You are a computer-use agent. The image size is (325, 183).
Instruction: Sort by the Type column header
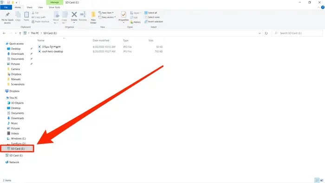126,40
